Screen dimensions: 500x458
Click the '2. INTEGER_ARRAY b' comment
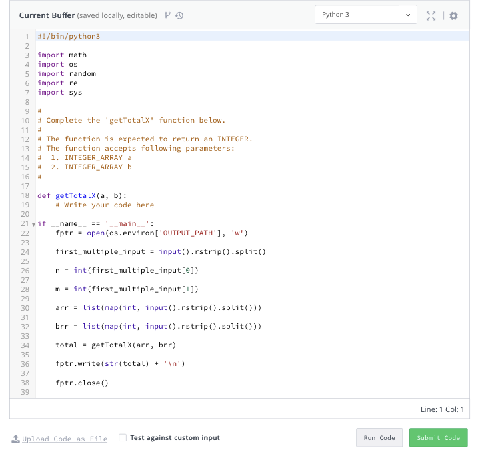pyautogui.click(x=85, y=167)
